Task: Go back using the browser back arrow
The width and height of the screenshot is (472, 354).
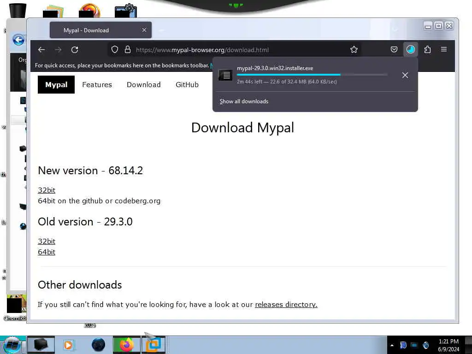Action: [41, 50]
